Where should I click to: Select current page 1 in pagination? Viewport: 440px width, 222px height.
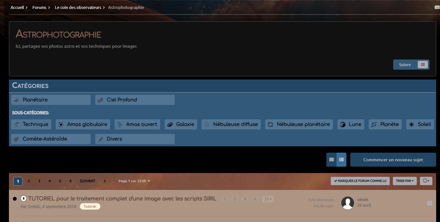[x=18, y=181]
